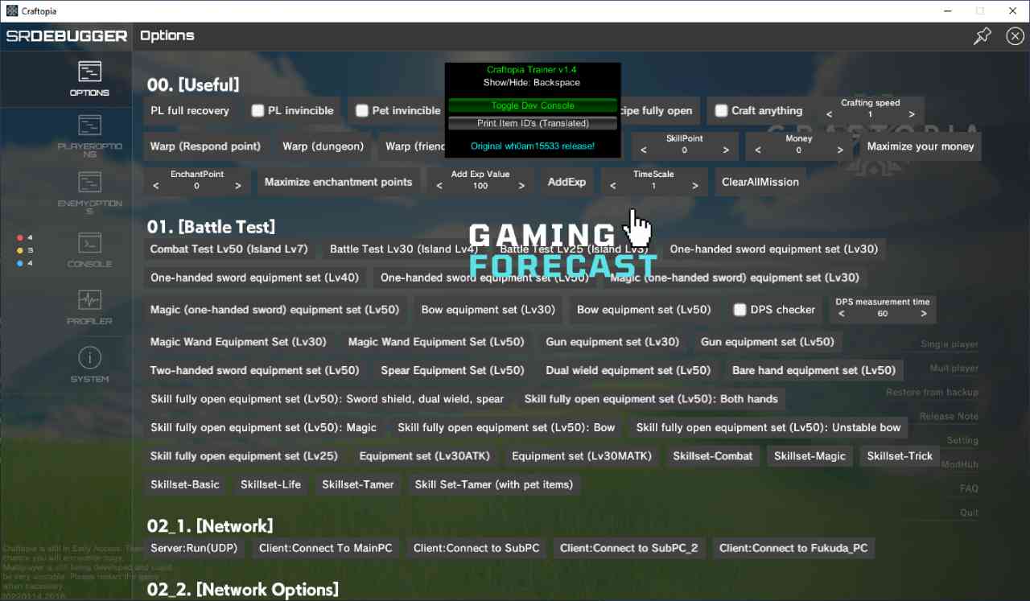Increase Add Exp Value
The width and height of the screenshot is (1030, 601).
click(x=521, y=186)
